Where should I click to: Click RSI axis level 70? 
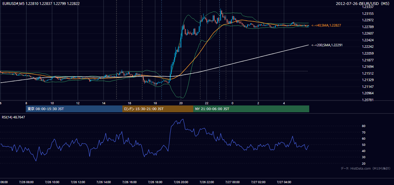(364, 132)
